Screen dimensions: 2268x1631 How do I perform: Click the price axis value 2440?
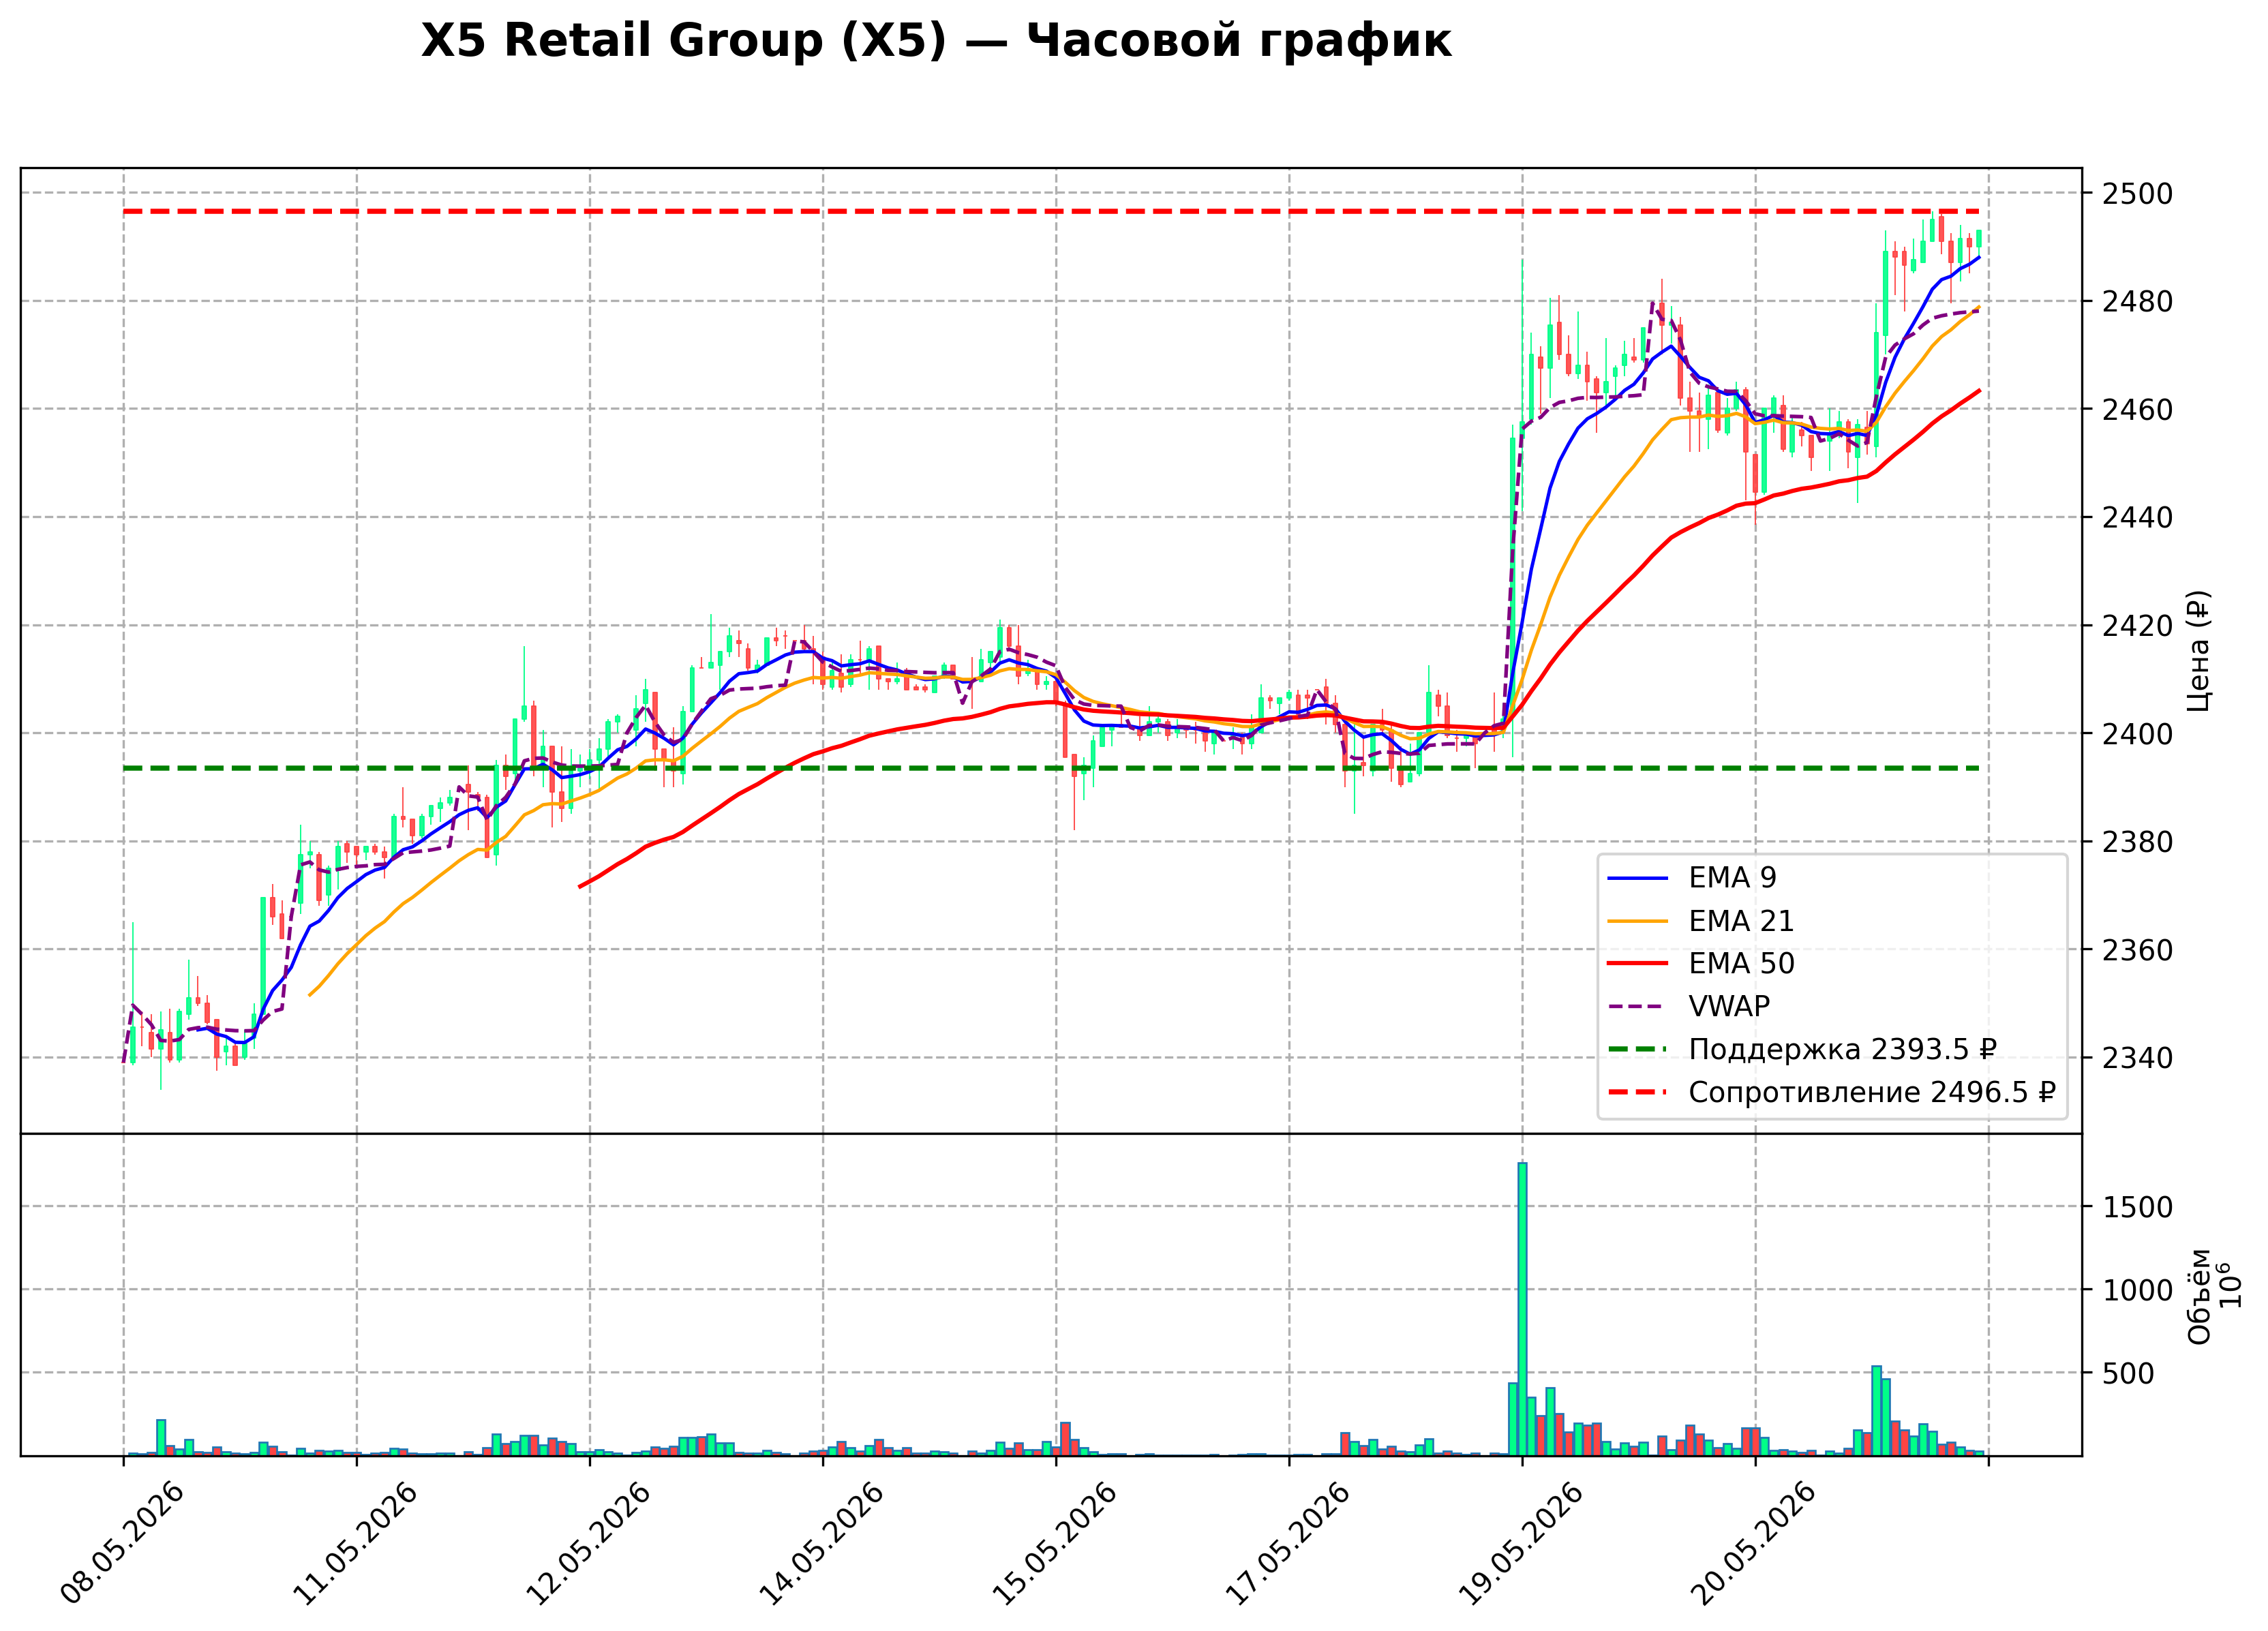tap(2137, 518)
